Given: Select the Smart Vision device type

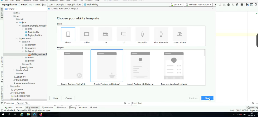Looking at the screenshot, I should pos(180,34).
